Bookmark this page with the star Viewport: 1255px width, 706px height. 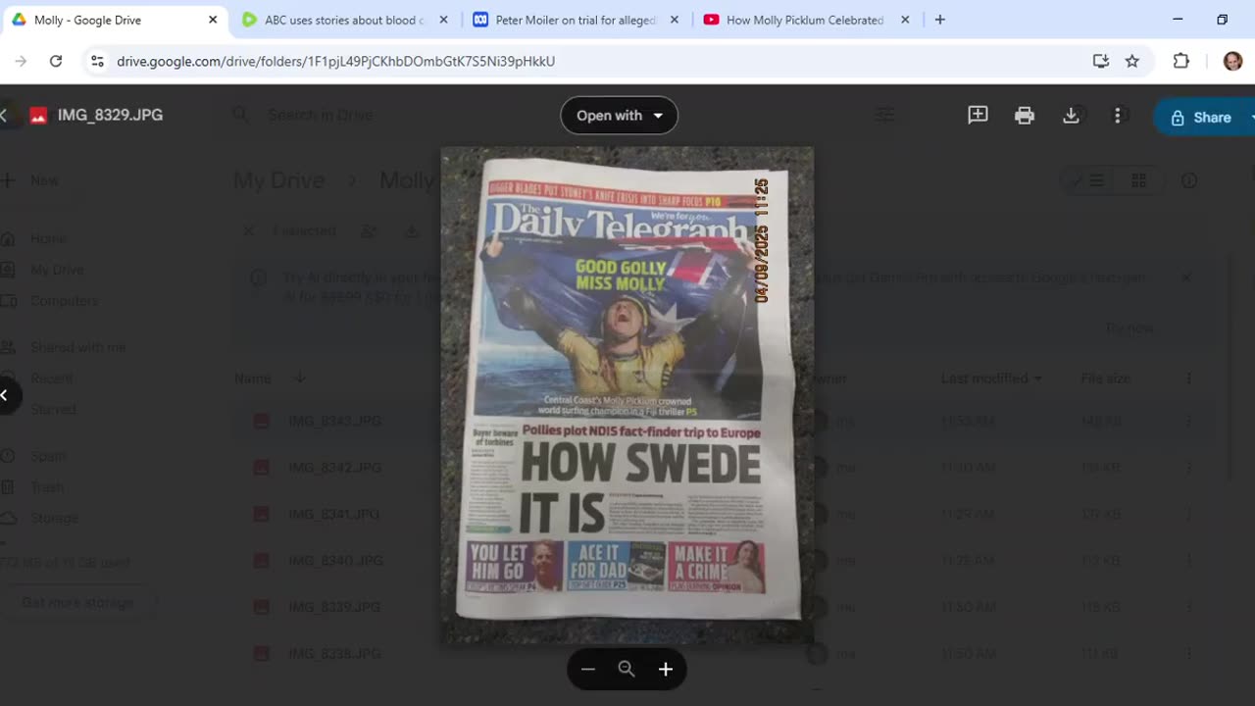(x=1132, y=61)
